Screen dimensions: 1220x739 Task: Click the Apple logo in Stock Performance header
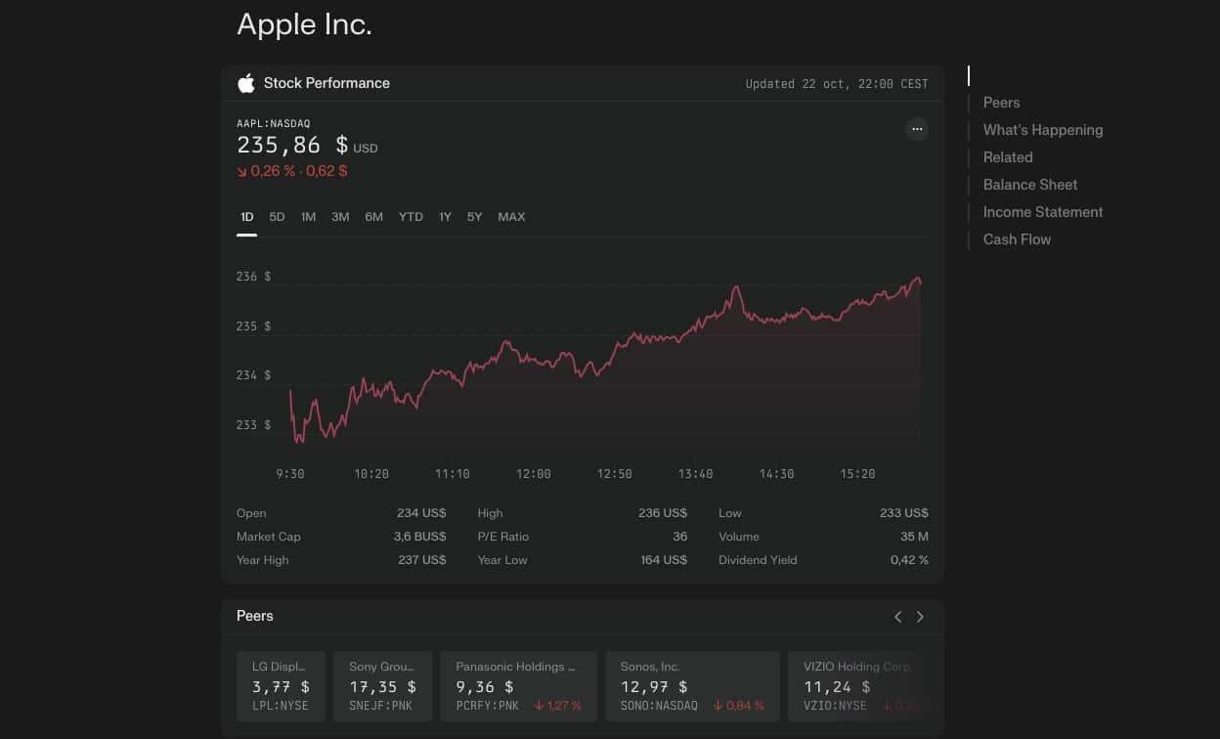(246, 83)
